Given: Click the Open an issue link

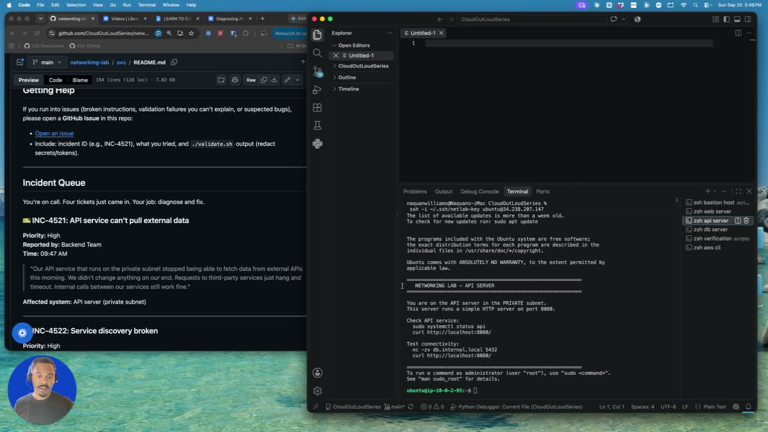Looking at the screenshot, I should click(54, 133).
